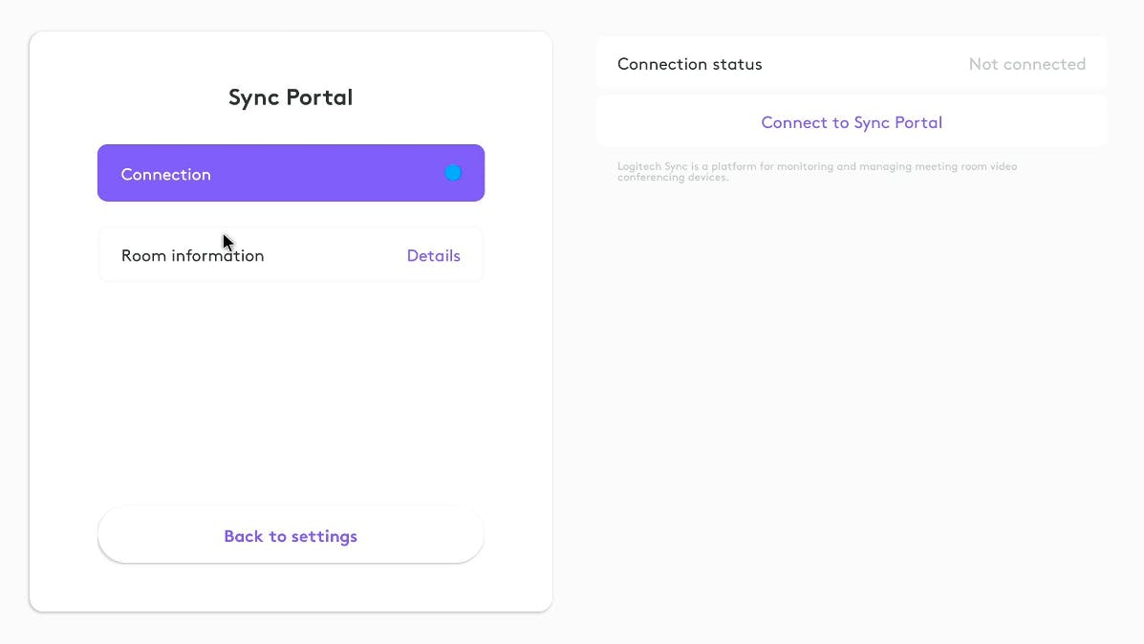
Task: Click the Details link
Action: point(433,255)
